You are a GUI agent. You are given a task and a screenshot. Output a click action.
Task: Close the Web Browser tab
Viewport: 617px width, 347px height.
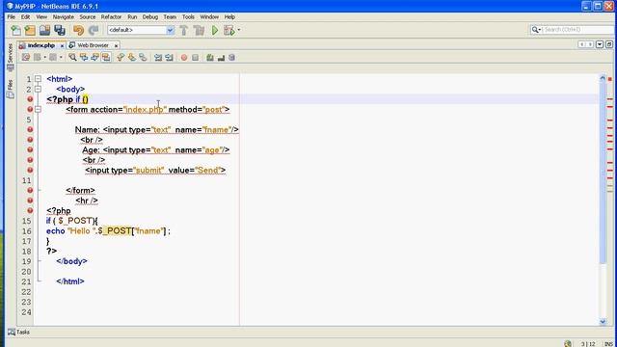[116, 45]
